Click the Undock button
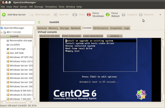Viewport: 165px width, 108px height. [x=115, y=36]
